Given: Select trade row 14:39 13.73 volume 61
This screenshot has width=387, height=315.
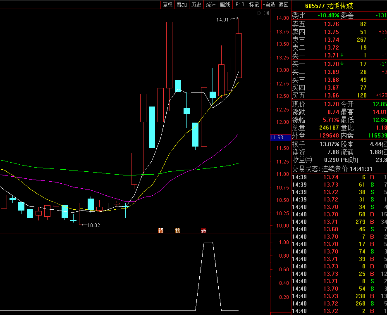Looking at the screenshot, I should pyautogui.click(x=339, y=185).
